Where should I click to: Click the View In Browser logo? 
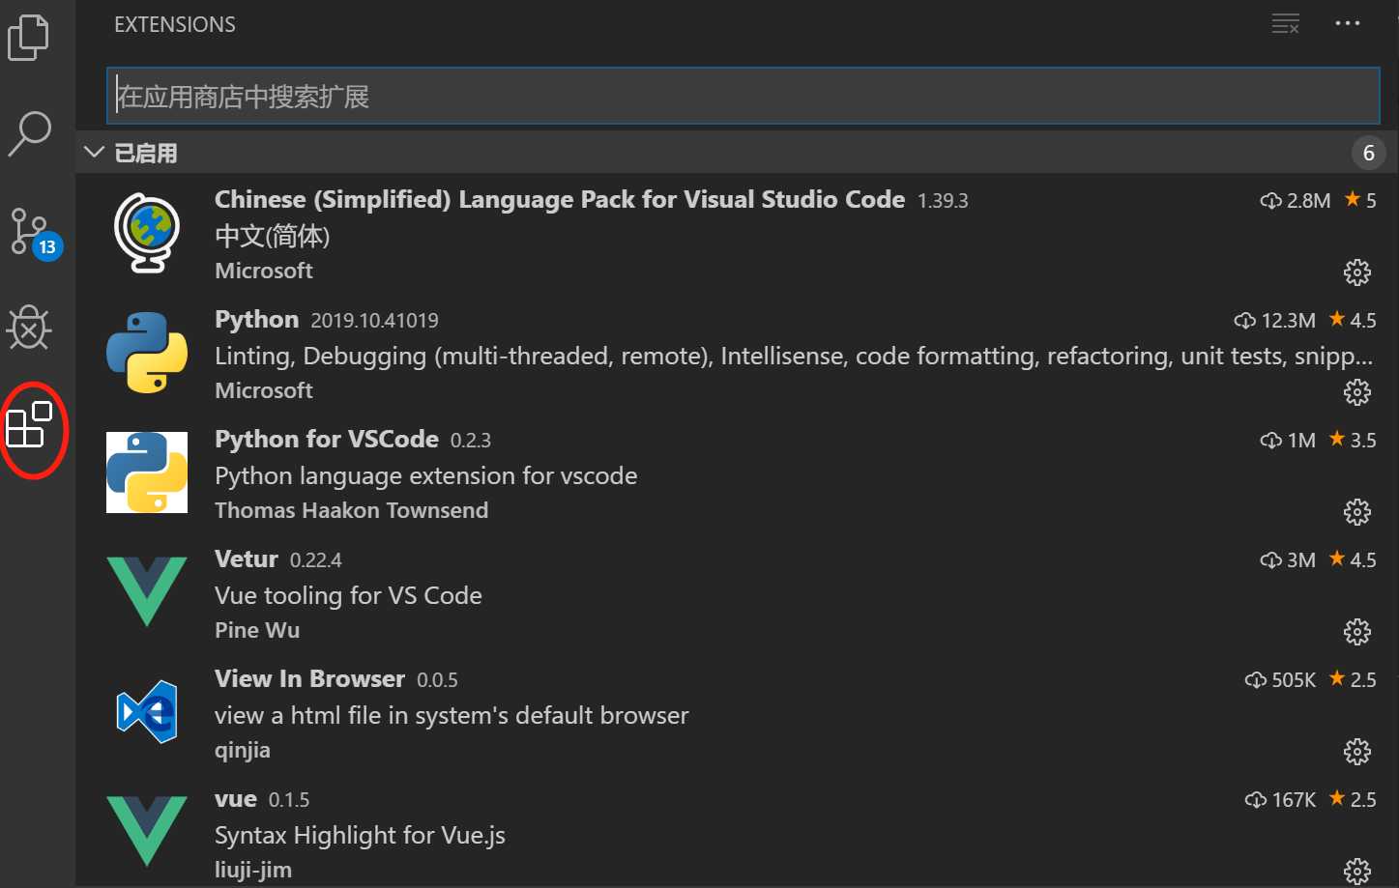pos(147,712)
